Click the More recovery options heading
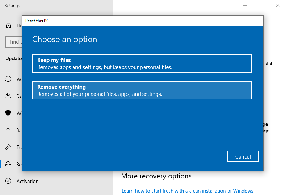This screenshot has height=195, width=286. pos(156,176)
